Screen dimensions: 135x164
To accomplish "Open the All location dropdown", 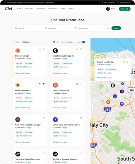I will coord(58,28).
